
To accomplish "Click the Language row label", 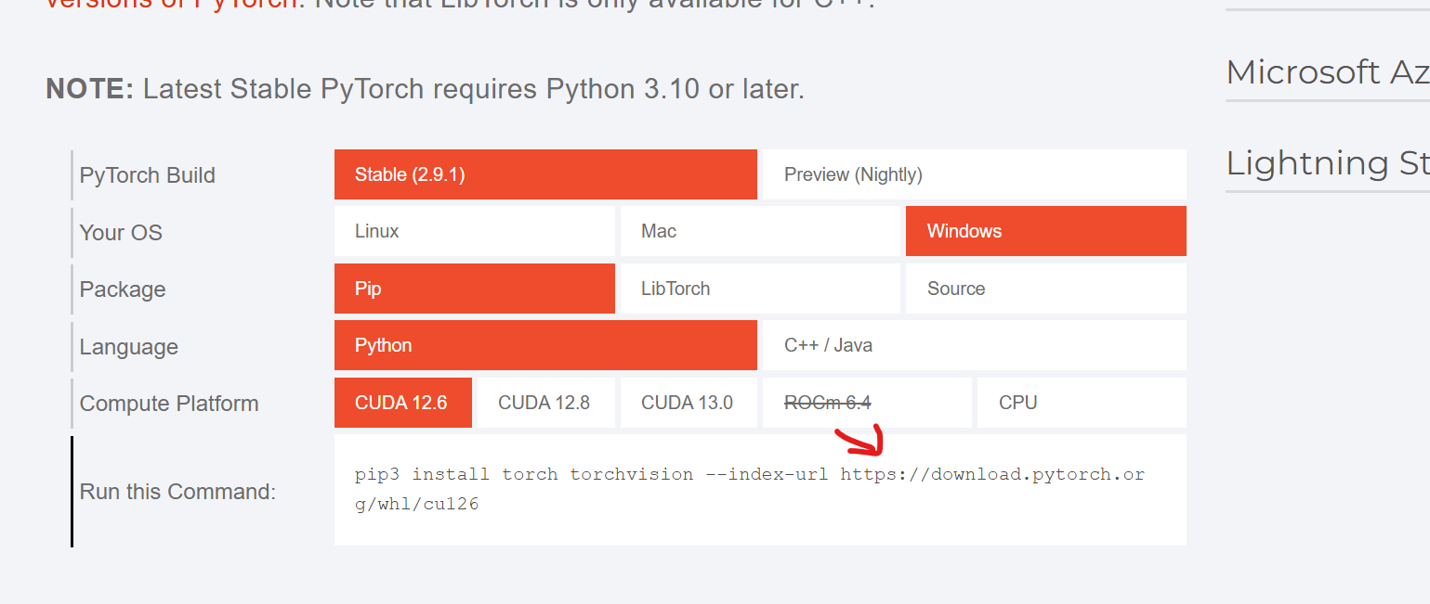I will tap(129, 347).
